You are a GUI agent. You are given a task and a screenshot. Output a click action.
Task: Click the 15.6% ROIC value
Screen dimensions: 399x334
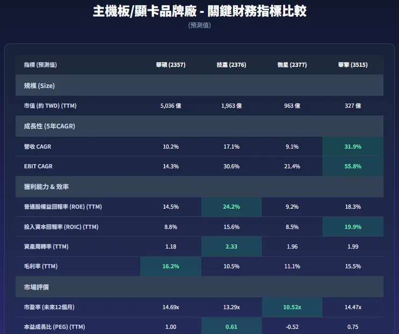point(231,227)
